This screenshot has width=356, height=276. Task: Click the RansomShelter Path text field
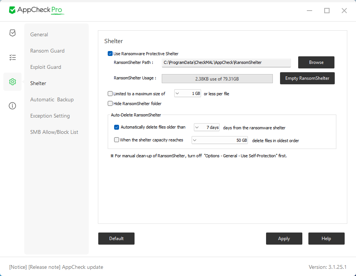[226, 62]
